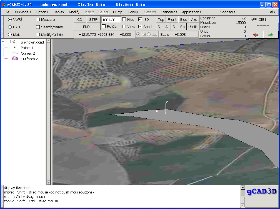Viewport: 280px width, 209px height.
Task: Click the unknown.gcad model icon
Action: 13,42
